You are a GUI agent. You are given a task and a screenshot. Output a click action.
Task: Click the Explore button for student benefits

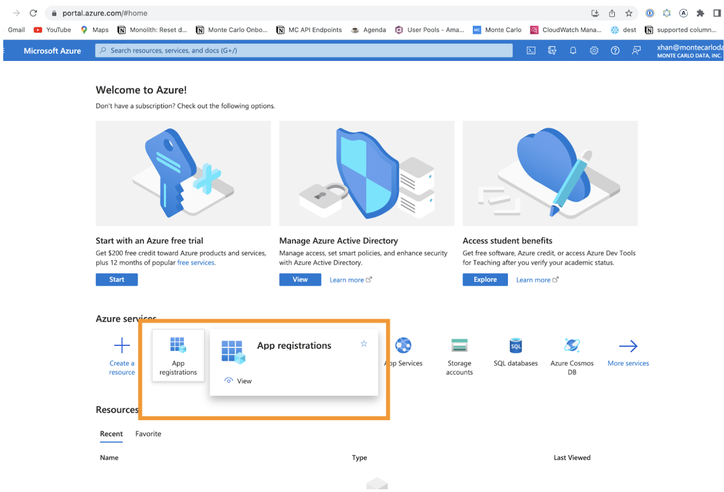click(485, 280)
